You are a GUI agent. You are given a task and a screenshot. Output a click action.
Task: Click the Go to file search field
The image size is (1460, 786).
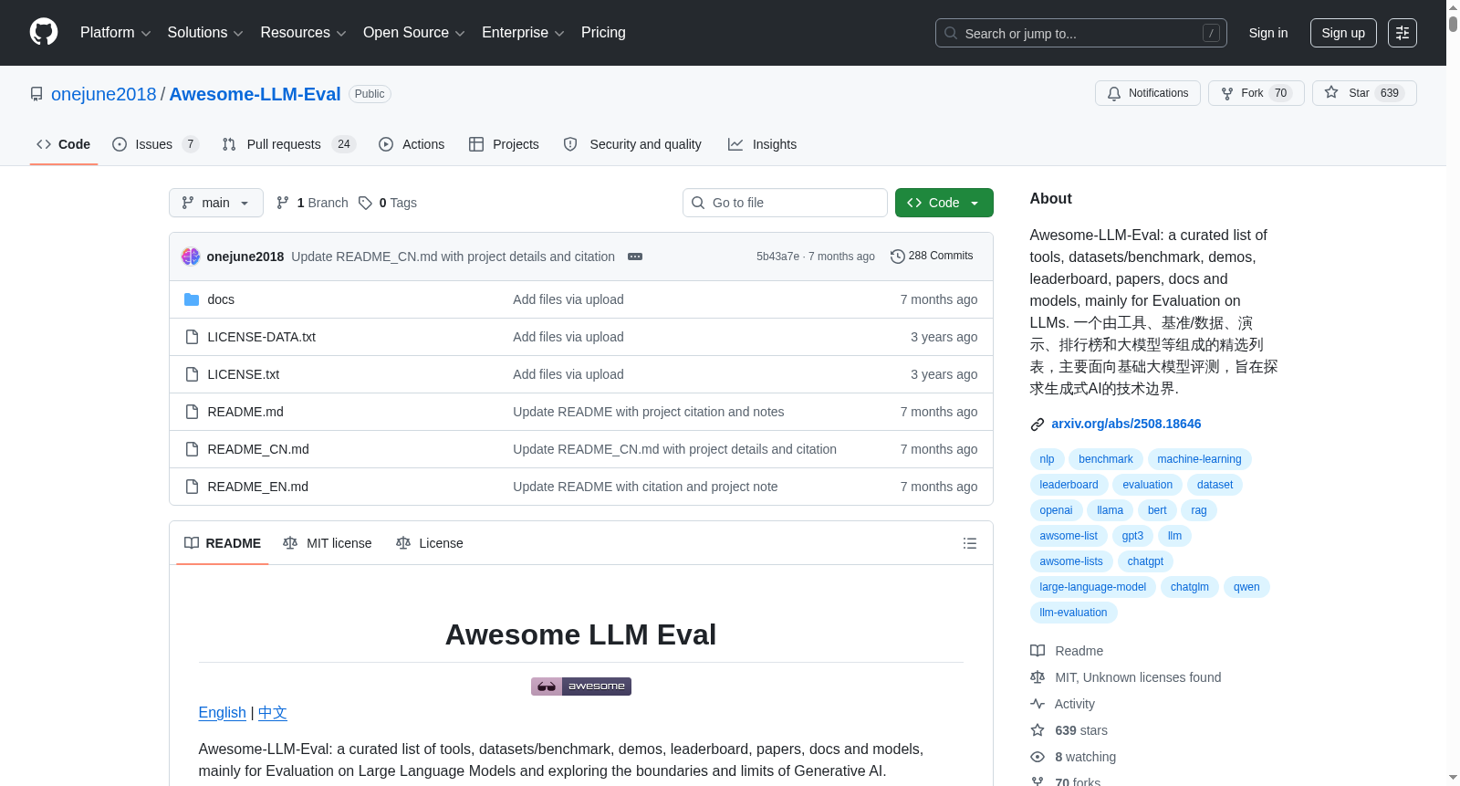[785, 203]
